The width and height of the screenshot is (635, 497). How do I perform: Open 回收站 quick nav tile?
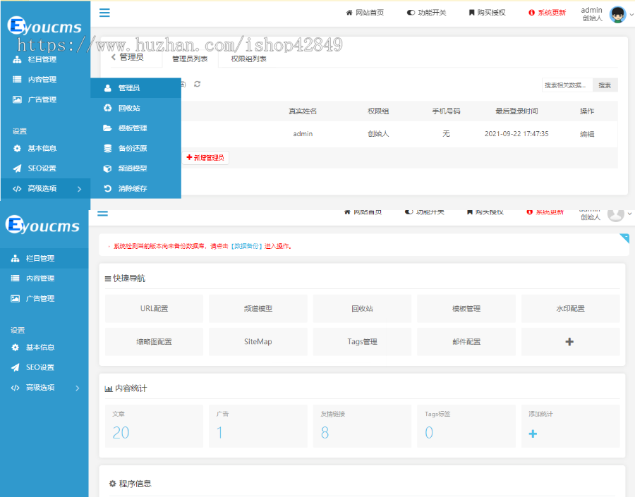pos(362,308)
